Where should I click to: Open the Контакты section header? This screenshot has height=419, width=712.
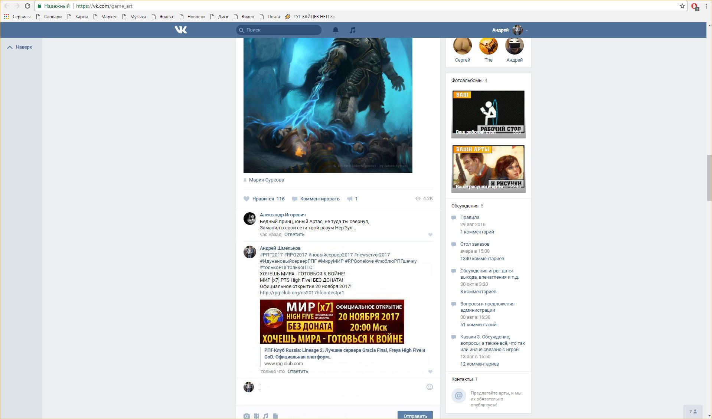tap(462, 379)
